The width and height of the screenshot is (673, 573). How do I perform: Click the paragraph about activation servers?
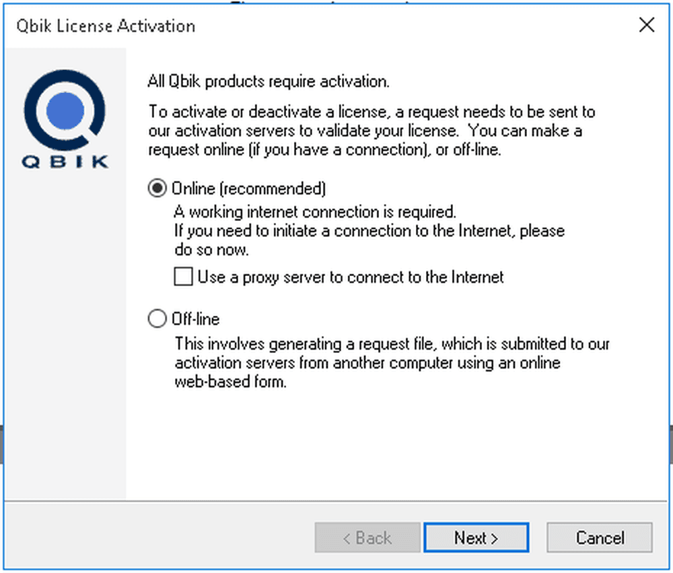[371, 131]
